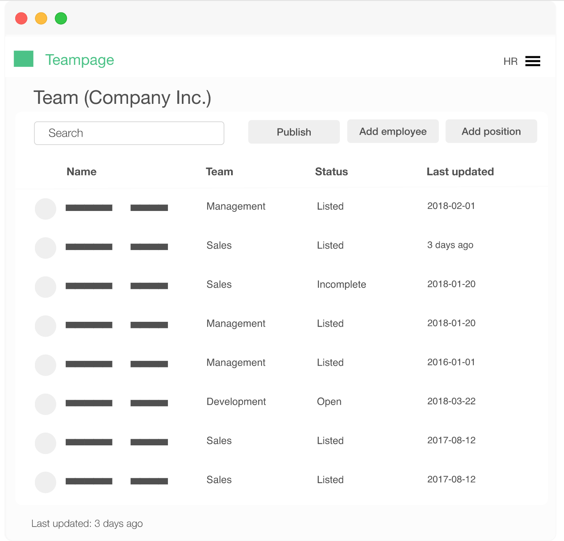Focus the Search input field
Viewport: 564px width, 541px height.
pos(129,133)
